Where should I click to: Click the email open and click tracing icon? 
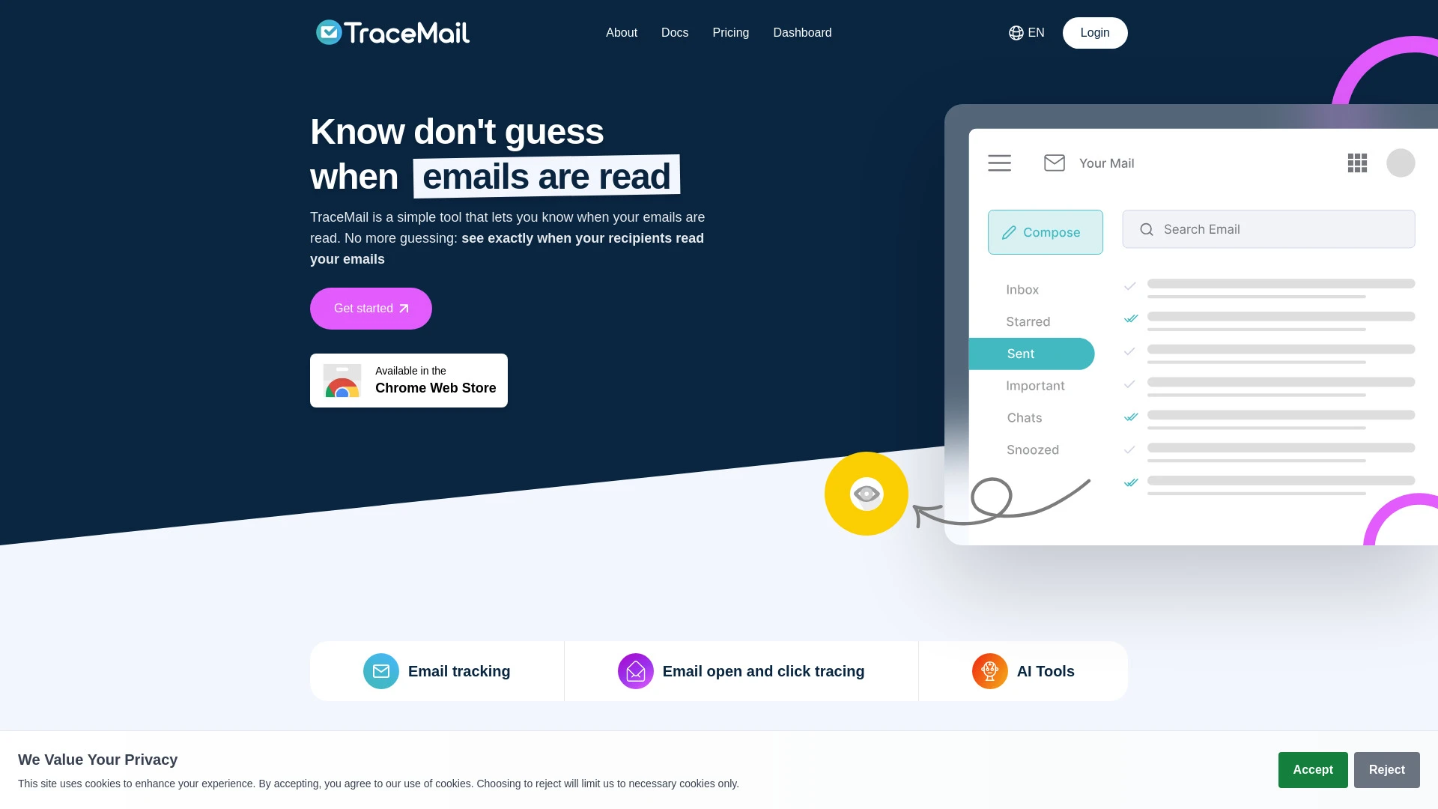point(636,670)
